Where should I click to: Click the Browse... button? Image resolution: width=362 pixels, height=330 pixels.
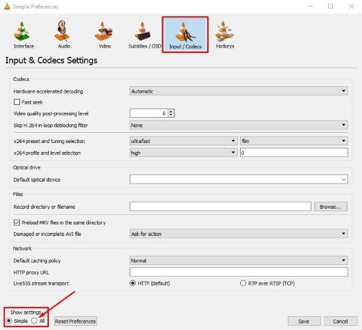point(331,207)
